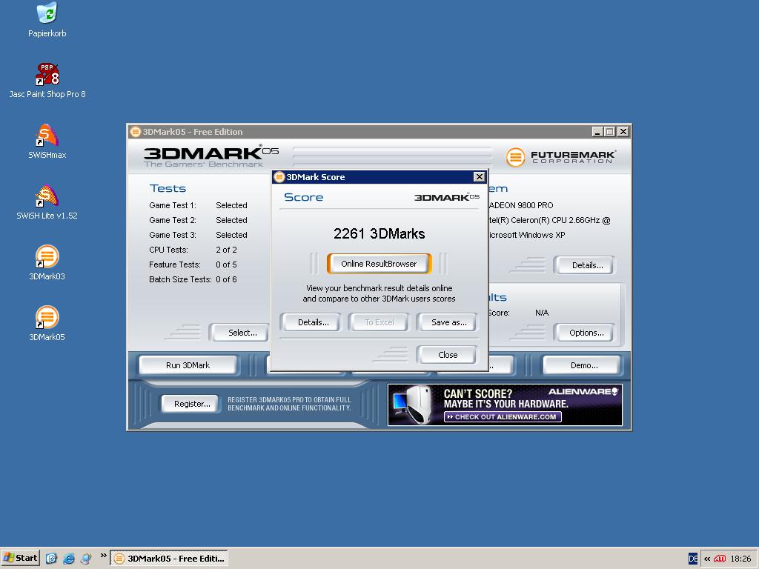Click the 3DMark Score dialog title icon

(x=279, y=177)
